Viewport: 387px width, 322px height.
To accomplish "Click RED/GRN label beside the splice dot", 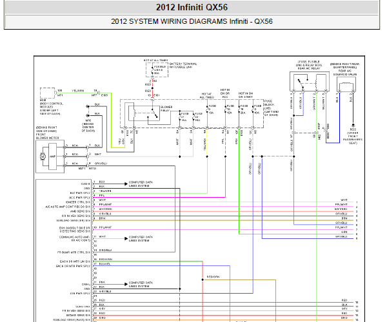I will 213,277.
